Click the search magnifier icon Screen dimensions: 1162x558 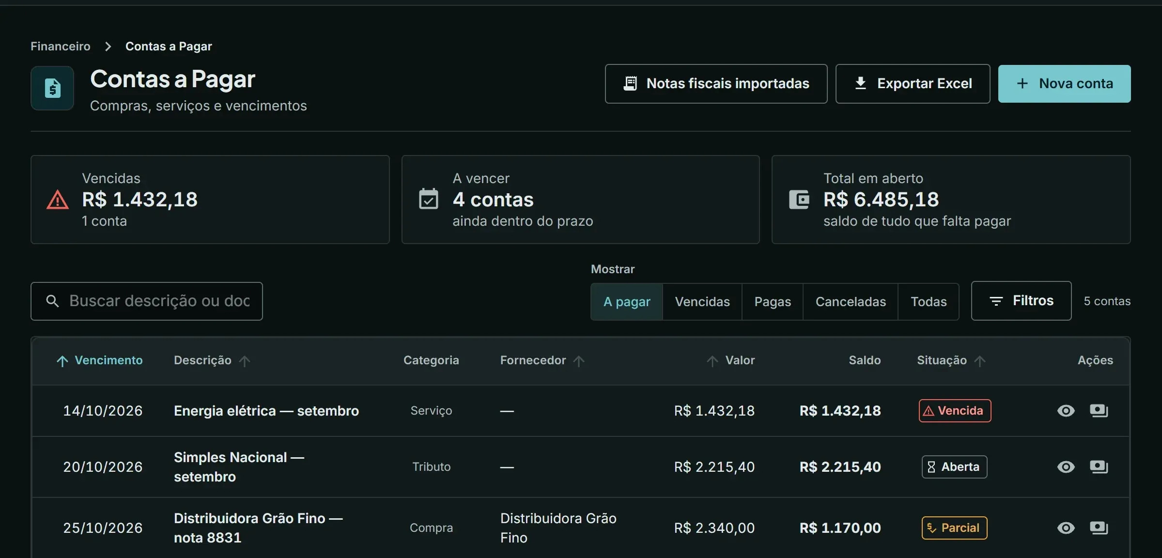tap(52, 301)
